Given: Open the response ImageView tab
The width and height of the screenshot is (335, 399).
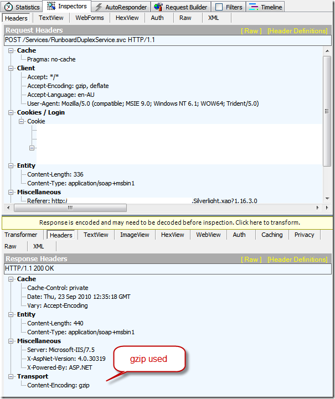Looking at the screenshot, I should (x=135, y=235).
